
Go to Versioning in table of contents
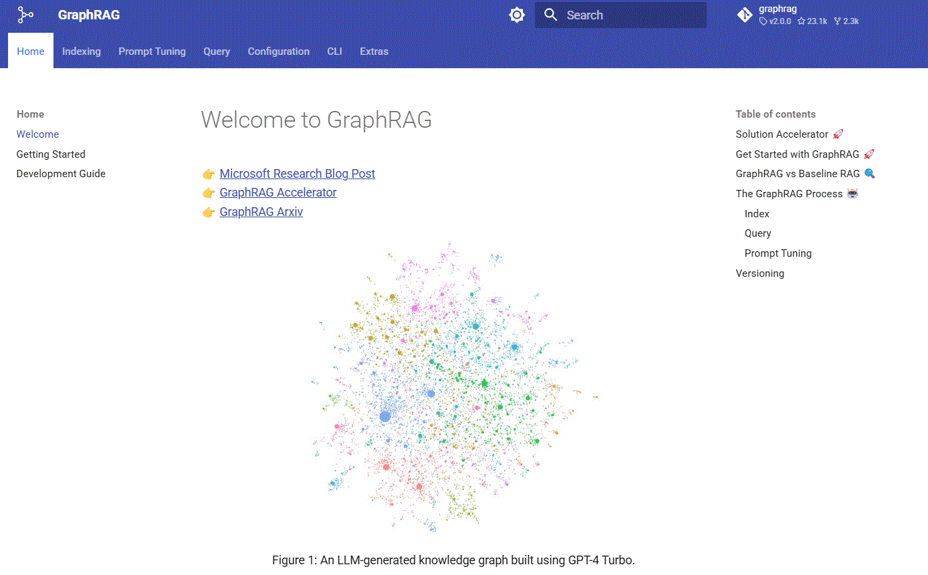point(760,273)
